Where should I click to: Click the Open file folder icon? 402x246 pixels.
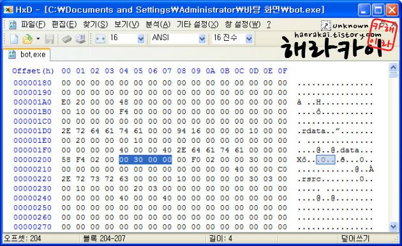pyautogui.click(x=27, y=39)
